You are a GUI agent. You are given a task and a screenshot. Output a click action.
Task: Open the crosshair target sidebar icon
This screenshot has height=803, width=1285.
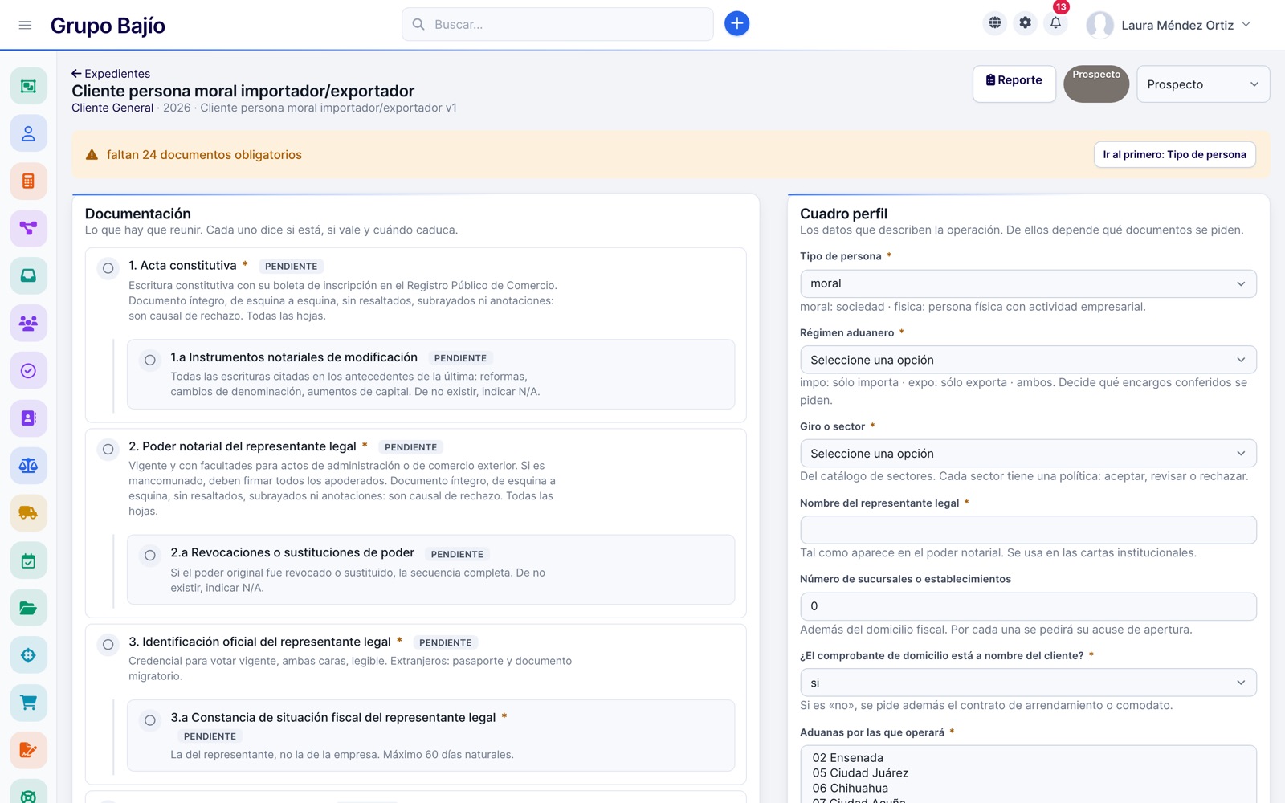pos(28,655)
